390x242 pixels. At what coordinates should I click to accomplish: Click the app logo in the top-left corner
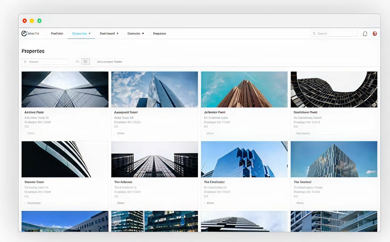coord(24,33)
